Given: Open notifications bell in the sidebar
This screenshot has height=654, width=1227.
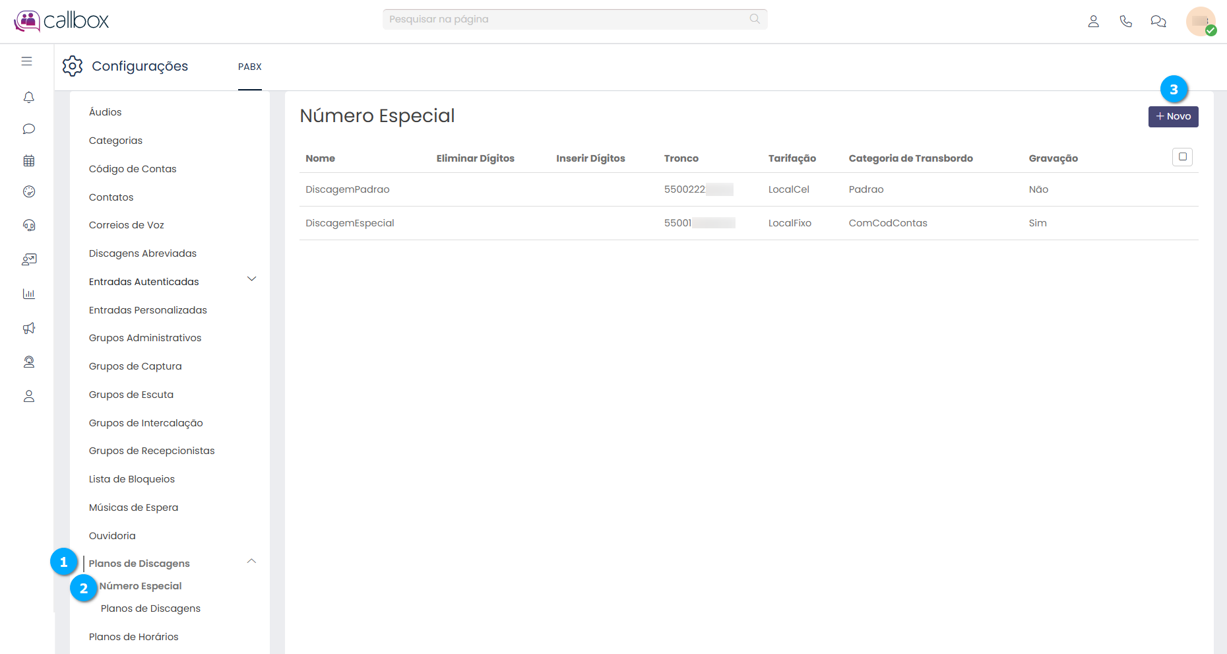Looking at the screenshot, I should tap(28, 98).
